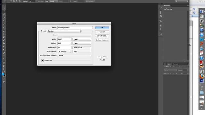Select the Rectangle shape tool

point(4,63)
